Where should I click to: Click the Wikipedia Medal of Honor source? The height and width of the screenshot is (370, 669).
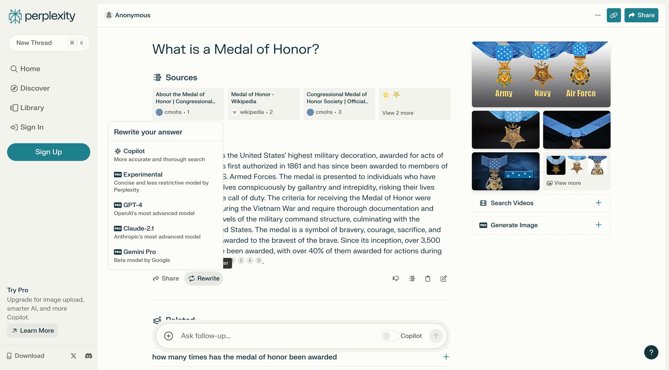[263, 103]
